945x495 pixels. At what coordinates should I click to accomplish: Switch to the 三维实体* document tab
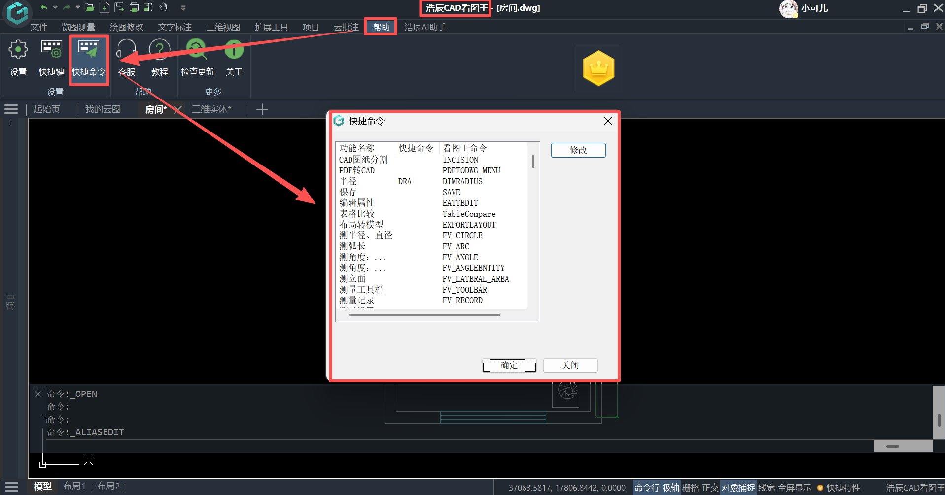[x=211, y=109]
